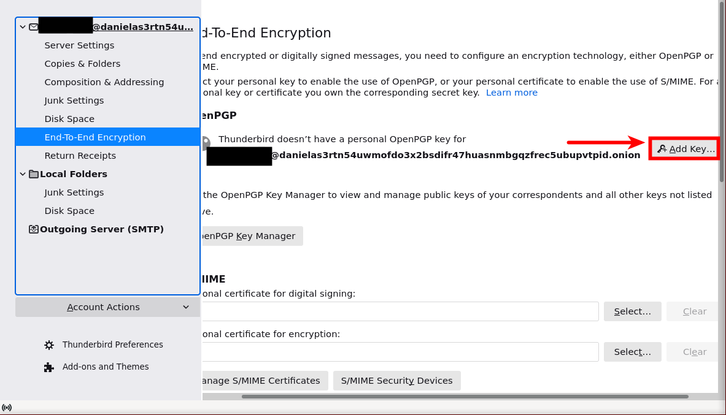The image size is (726, 415).
Task: Open S/MIME Security Devices
Action: [x=396, y=381]
